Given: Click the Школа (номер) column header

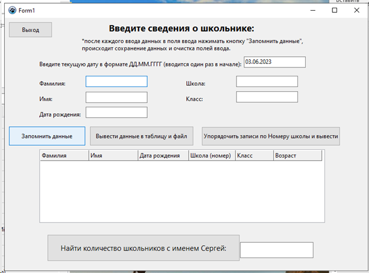Looking at the screenshot, I should [212, 156].
